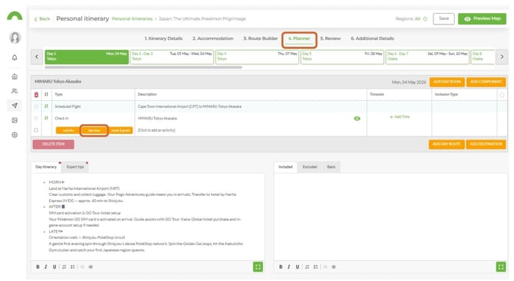Click the Preview Map button
The width and height of the screenshot is (514, 281).
tap(482, 18)
